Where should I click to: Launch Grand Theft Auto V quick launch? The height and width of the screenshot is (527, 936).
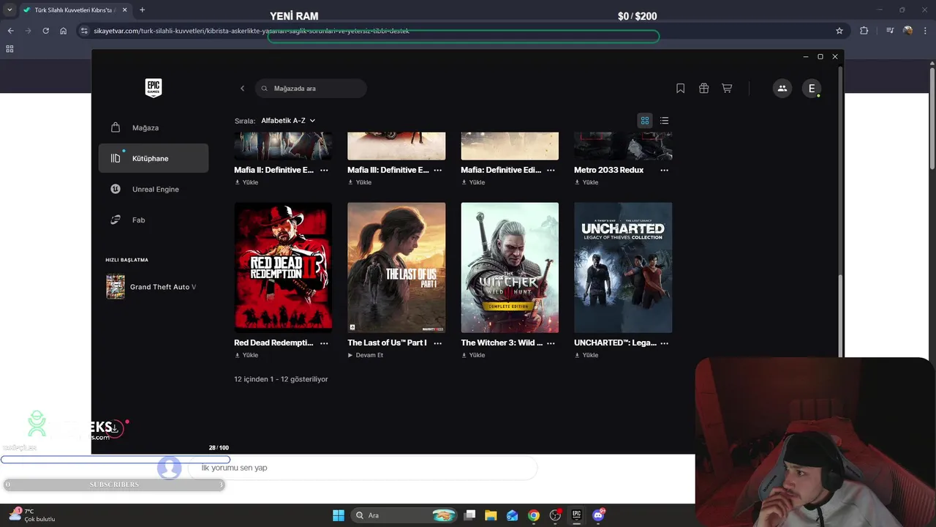[154, 287]
